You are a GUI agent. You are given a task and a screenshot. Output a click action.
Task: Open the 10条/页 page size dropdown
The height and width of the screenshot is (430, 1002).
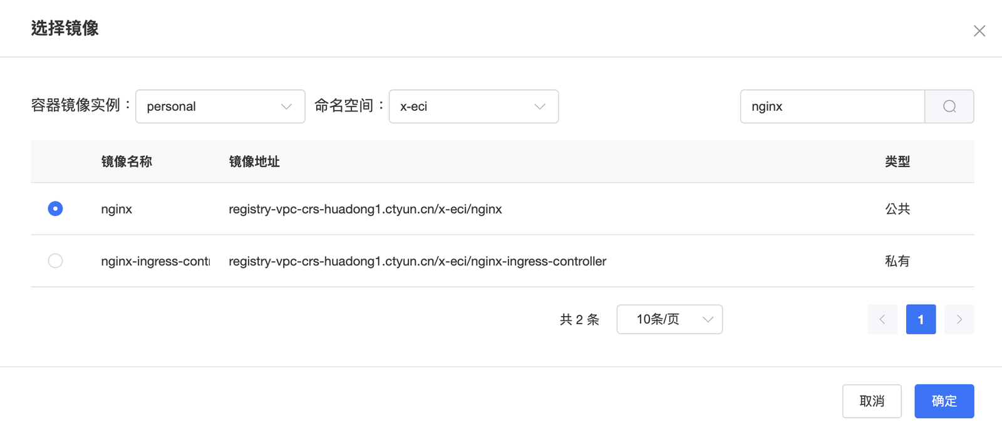(669, 319)
